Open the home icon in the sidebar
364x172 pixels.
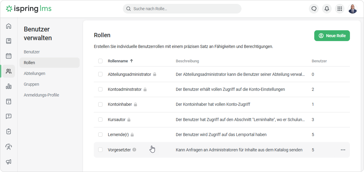coord(9,26)
